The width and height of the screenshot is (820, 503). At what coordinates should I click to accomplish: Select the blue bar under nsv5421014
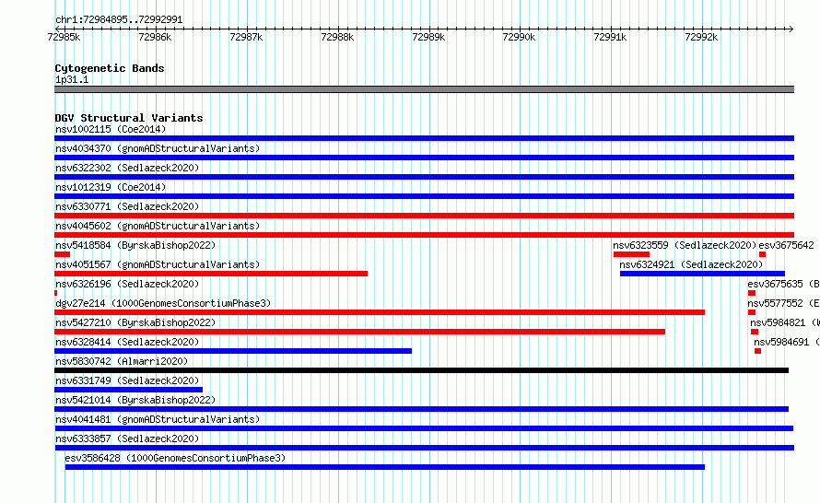pyautogui.click(x=421, y=409)
